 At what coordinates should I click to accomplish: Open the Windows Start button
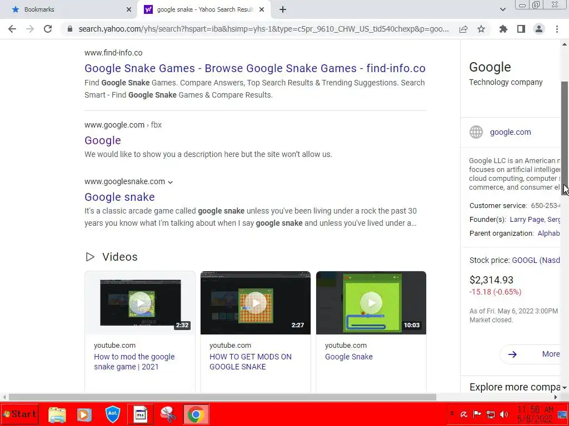click(x=19, y=414)
